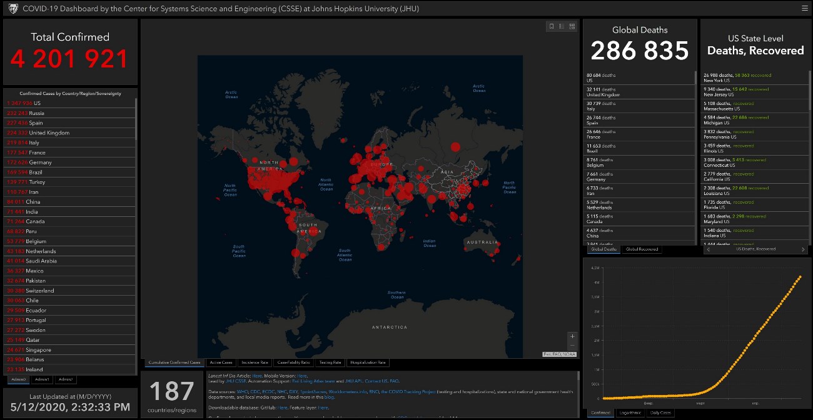Select Saudi Arabia in confirmed cases list
Screen dimensions: 813x420
[69, 261]
